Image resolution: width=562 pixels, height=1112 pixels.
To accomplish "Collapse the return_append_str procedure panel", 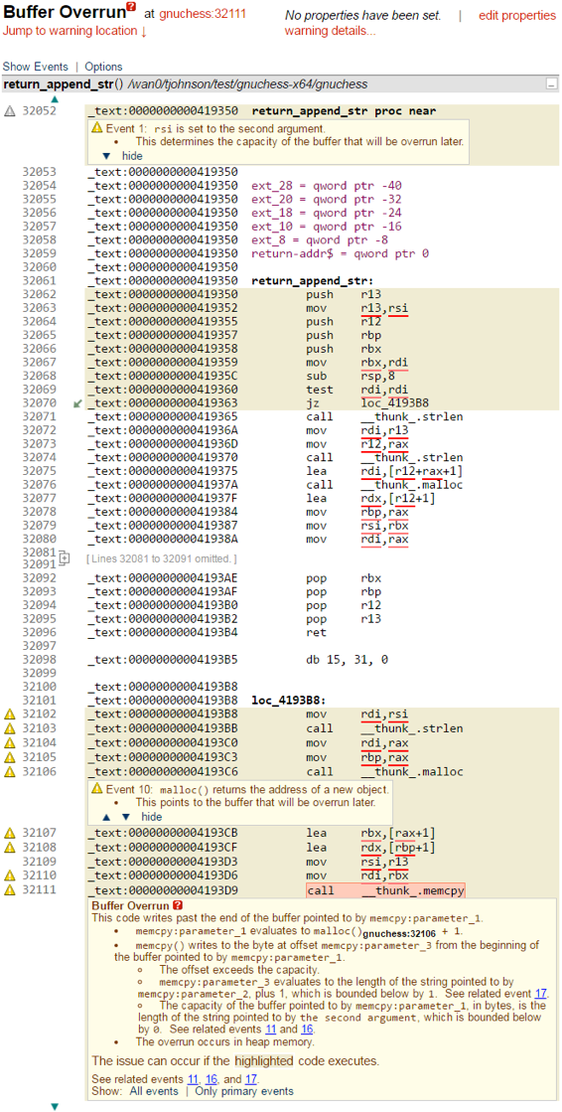I will pyautogui.click(x=551, y=84).
